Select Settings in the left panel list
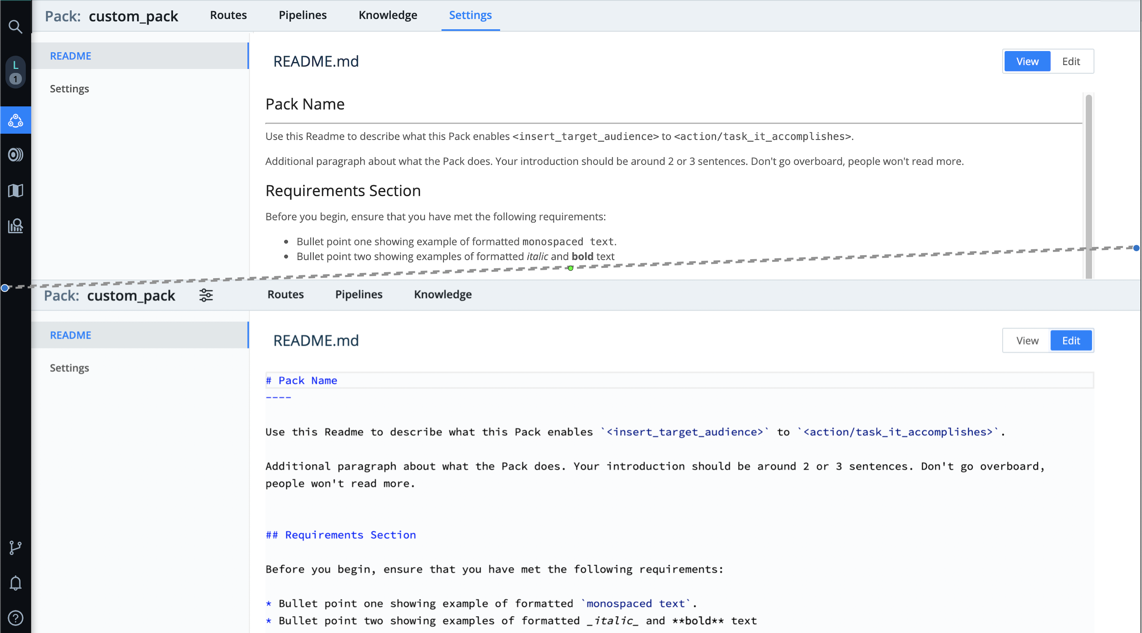This screenshot has height=633, width=1142. point(69,89)
